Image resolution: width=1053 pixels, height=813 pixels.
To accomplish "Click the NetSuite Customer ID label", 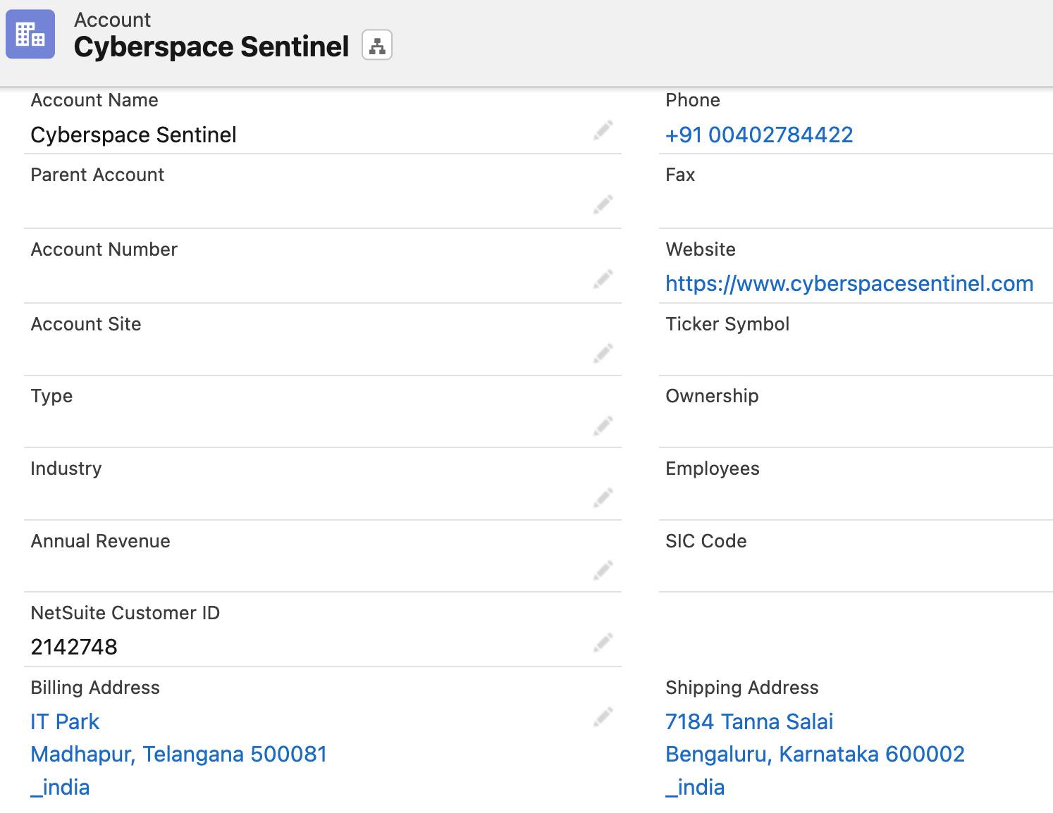I will 125,613.
